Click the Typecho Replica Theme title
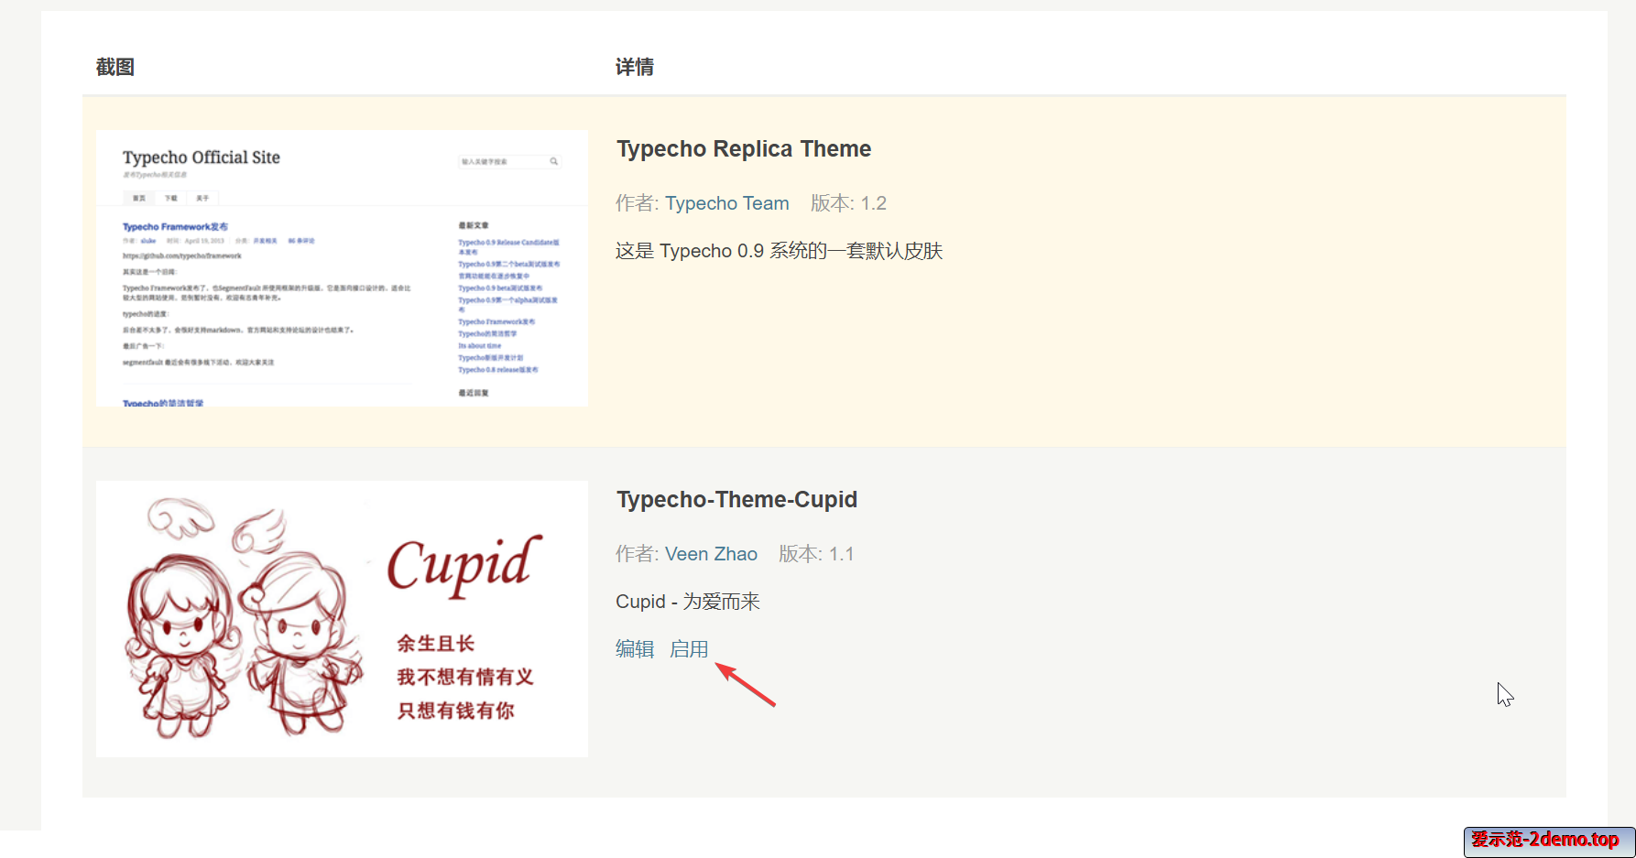Screen dimensions: 1636x858 coord(744,148)
